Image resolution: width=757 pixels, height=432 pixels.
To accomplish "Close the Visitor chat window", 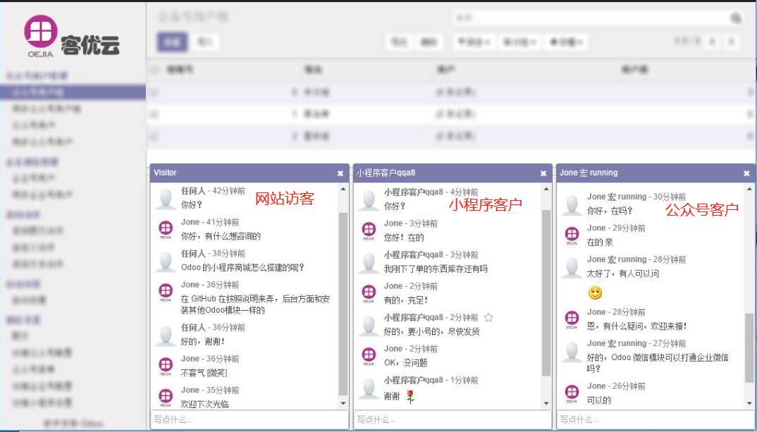I will click(340, 173).
